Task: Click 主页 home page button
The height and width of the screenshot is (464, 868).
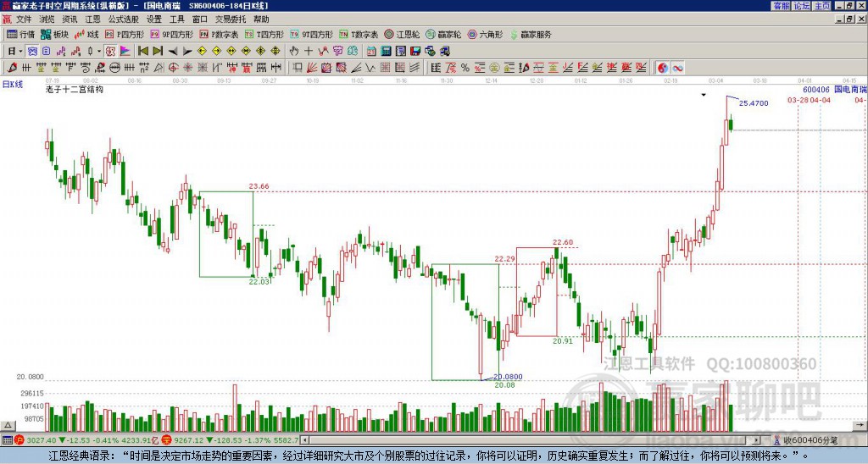Action: click(x=822, y=6)
